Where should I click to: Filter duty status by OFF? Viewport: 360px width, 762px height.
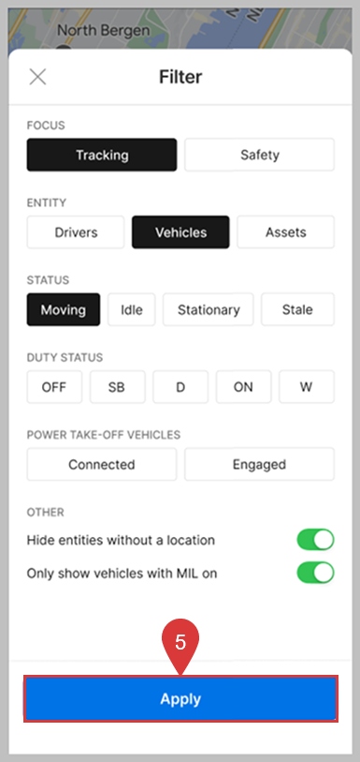tap(54, 387)
